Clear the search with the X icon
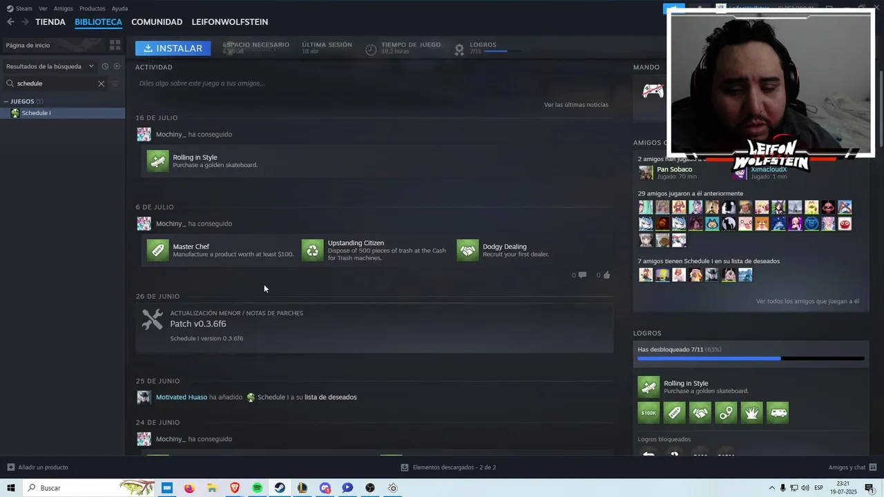This screenshot has height=497, width=884. [101, 84]
